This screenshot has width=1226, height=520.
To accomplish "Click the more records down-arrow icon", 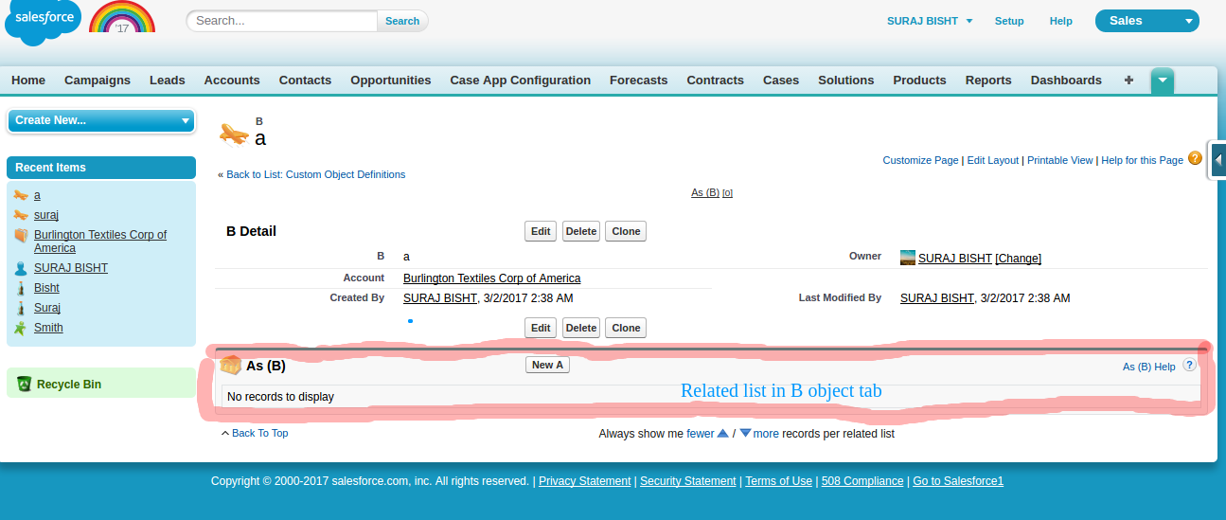I will pyautogui.click(x=745, y=434).
